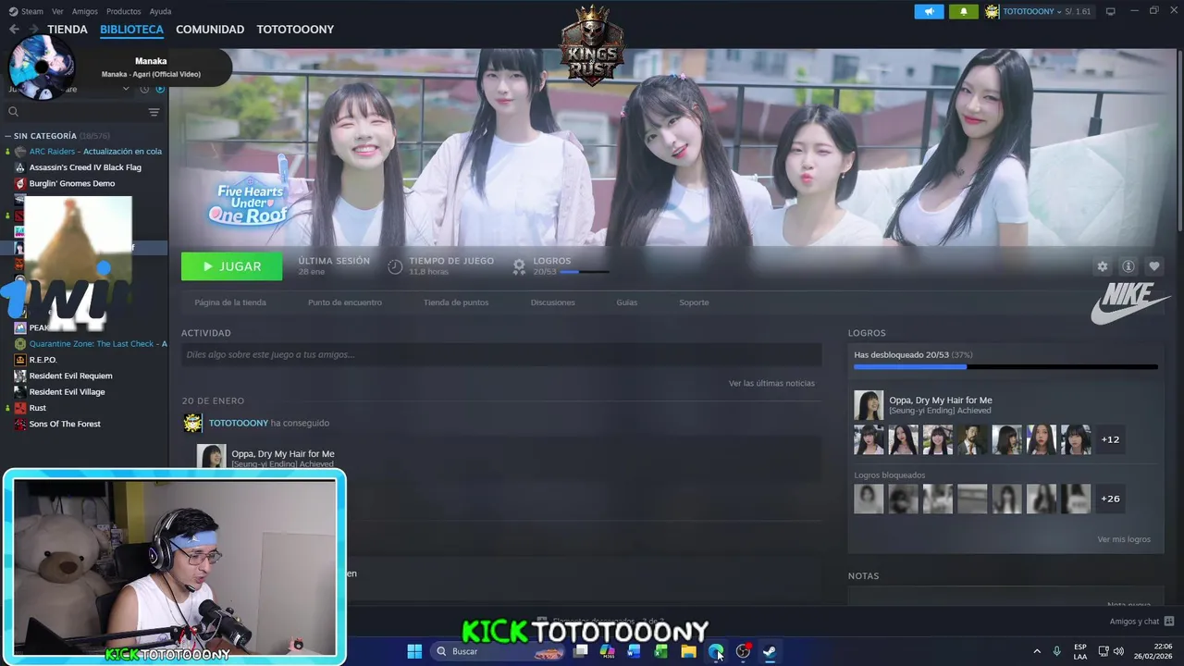Open Microsoft Edge from taskbar

tap(715, 651)
